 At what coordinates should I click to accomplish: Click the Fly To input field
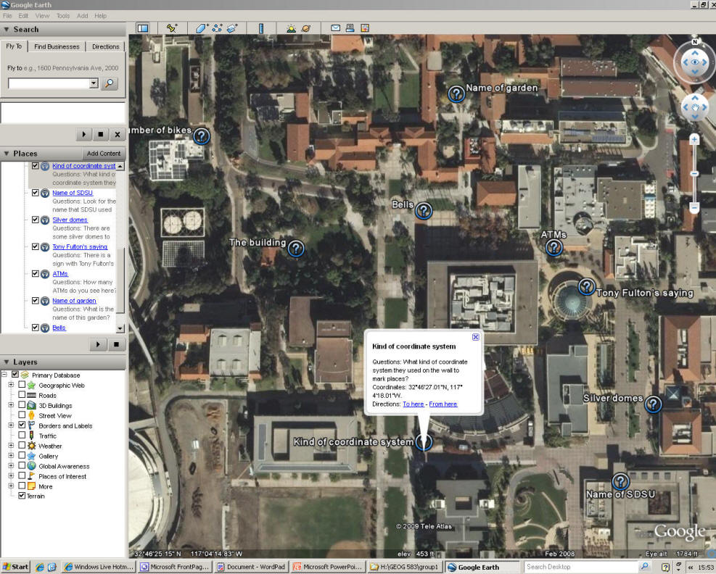pos(49,83)
